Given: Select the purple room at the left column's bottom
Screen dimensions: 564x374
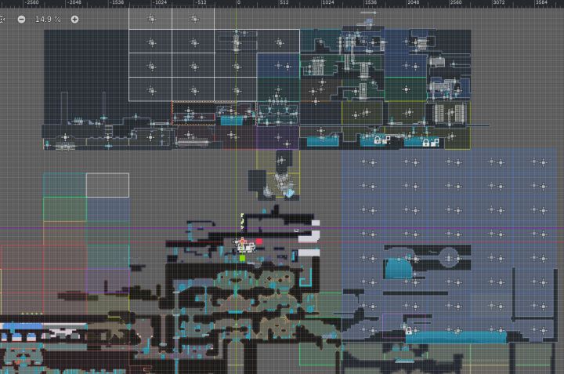Looking at the screenshot, I should (108, 281).
